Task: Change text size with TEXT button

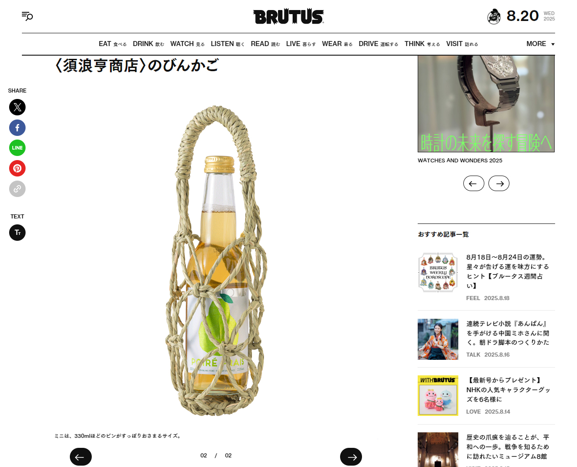Action: click(x=17, y=233)
